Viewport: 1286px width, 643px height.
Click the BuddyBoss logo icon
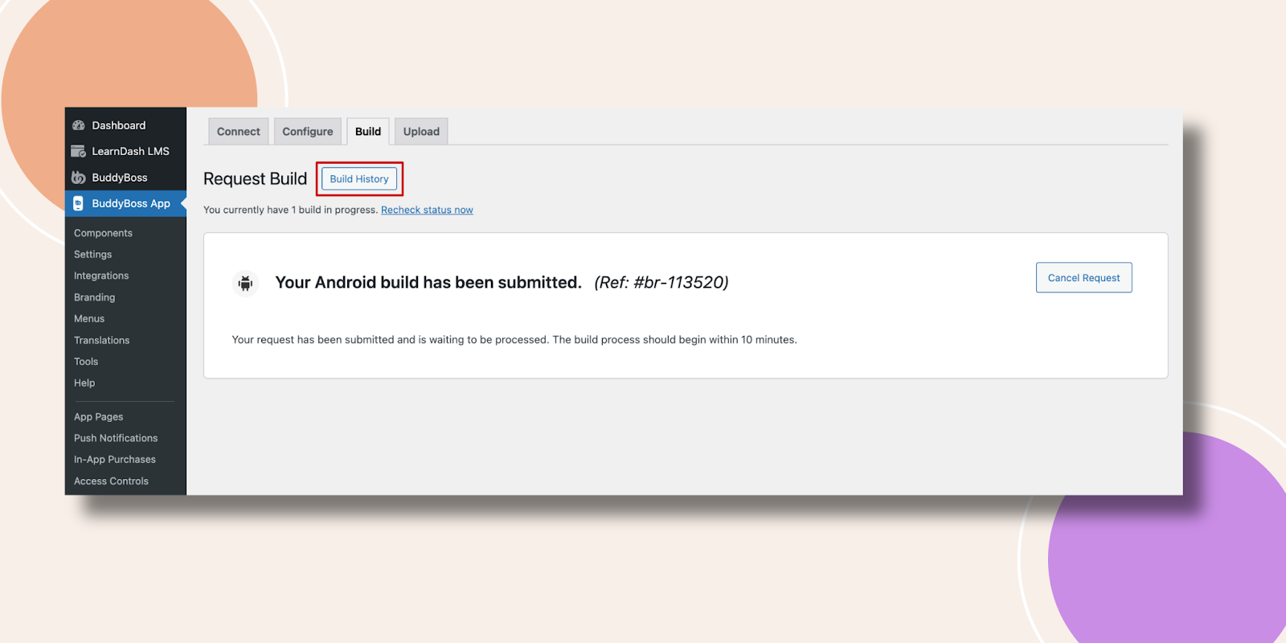tap(78, 178)
